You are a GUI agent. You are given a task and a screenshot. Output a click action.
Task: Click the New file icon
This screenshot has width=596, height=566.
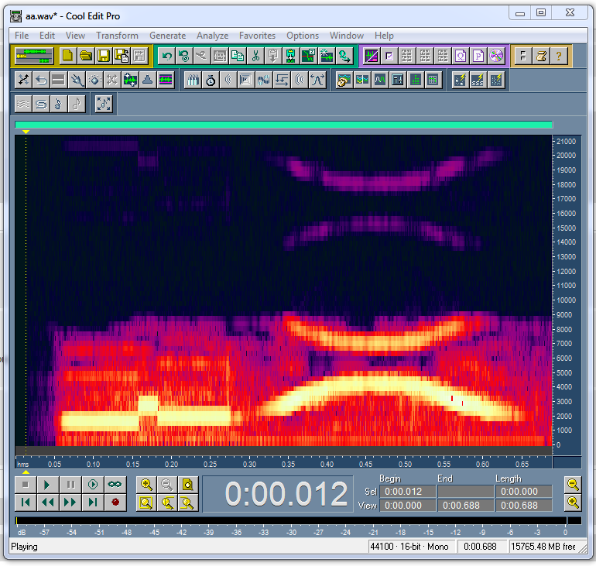pyautogui.click(x=68, y=56)
